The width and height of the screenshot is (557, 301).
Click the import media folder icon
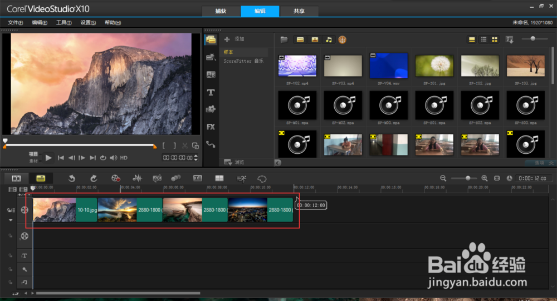coord(284,39)
